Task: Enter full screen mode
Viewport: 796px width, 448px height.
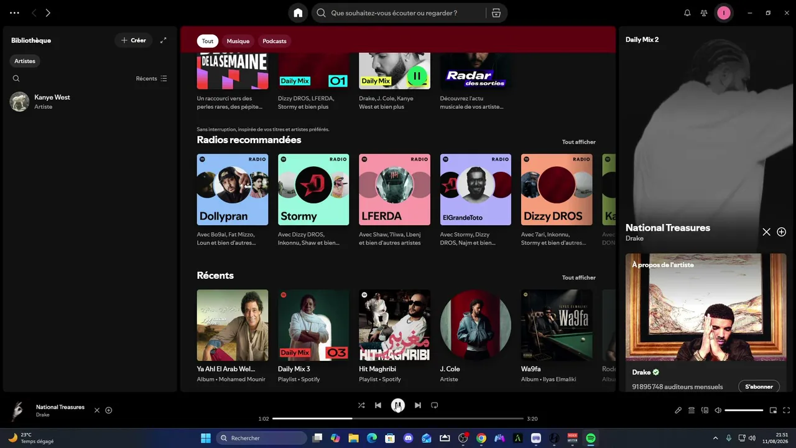Action: pyautogui.click(x=787, y=411)
